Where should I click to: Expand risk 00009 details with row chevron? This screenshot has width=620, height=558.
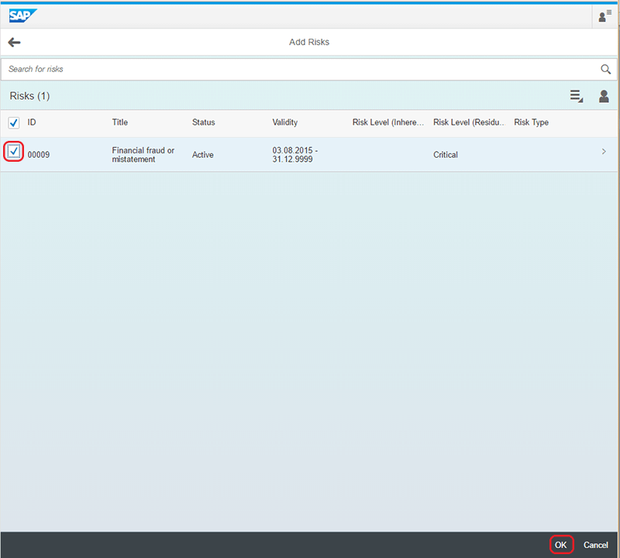click(604, 152)
